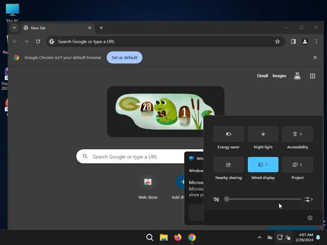Open the Images link
The image size is (327, 245).
279,76
